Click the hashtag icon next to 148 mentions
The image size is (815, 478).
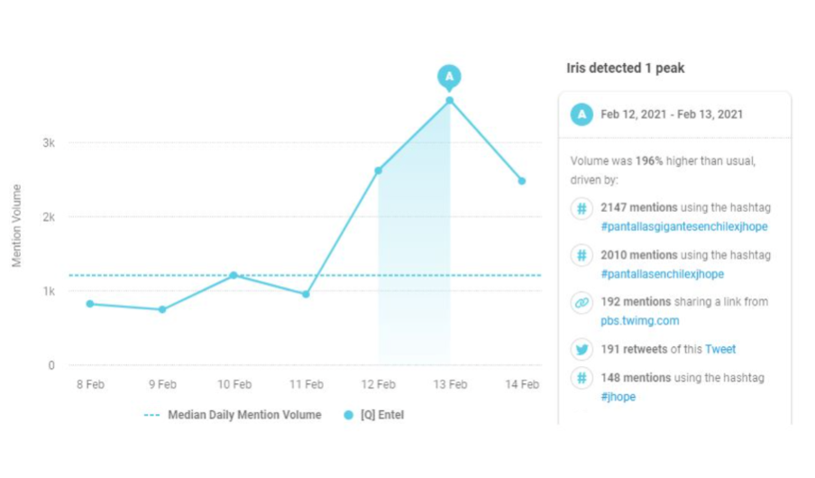tap(581, 379)
